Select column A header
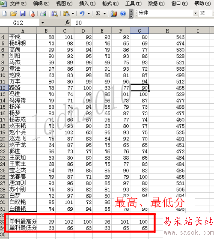Screen dimensions: 214x239 click(23, 31)
